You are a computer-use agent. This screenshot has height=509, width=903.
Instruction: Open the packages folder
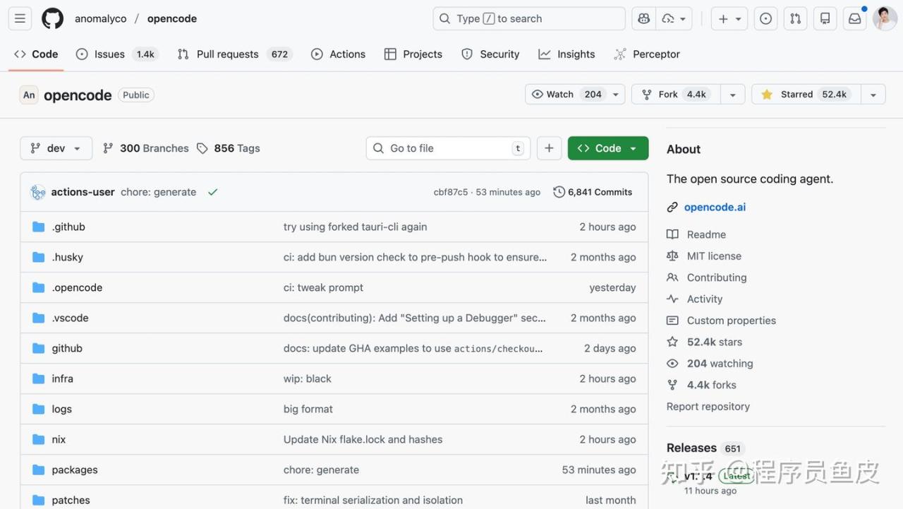[75, 470]
